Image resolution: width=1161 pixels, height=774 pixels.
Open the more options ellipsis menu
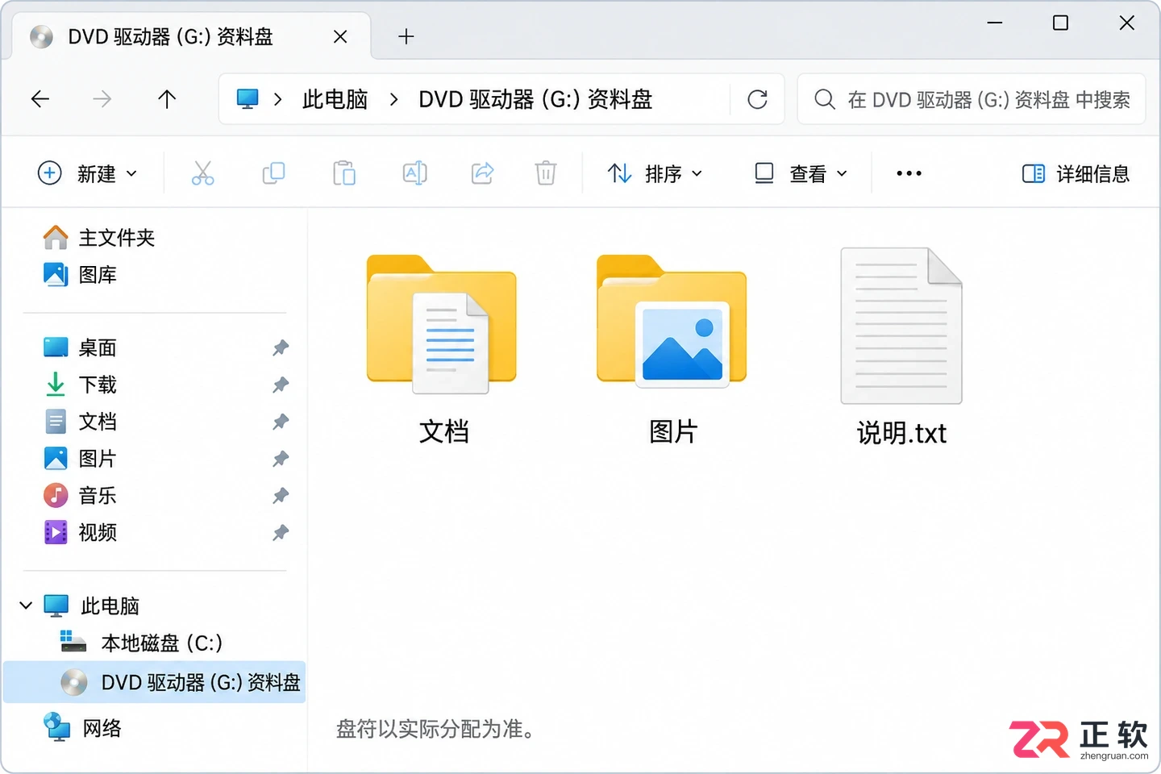909,173
